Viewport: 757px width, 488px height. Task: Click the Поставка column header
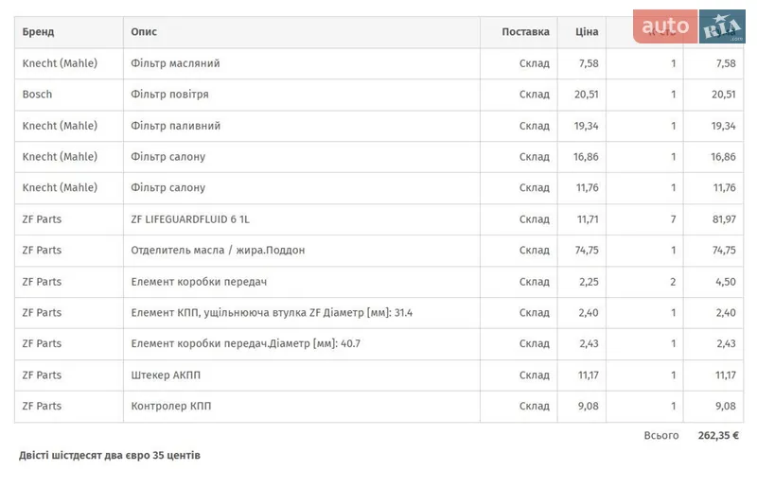click(x=525, y=32)
